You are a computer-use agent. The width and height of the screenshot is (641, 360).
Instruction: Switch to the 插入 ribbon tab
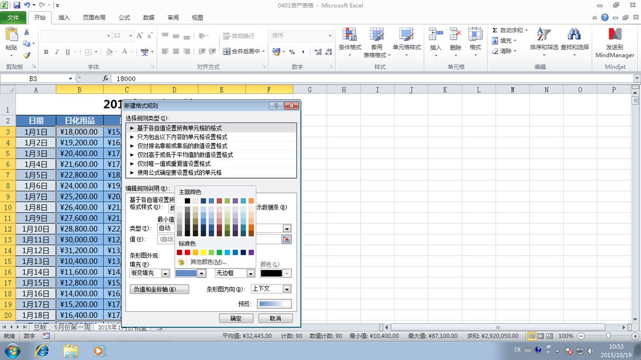[x=64, y=17]
